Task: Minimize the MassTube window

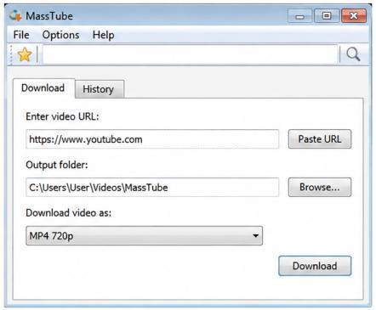Action: (x=299, y=16)
